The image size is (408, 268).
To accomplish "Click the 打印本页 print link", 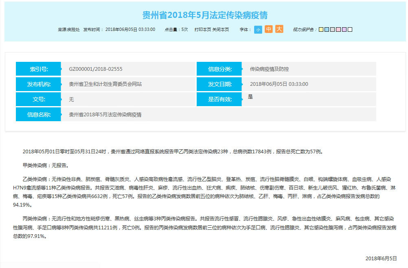I will [x=203, y=30].
